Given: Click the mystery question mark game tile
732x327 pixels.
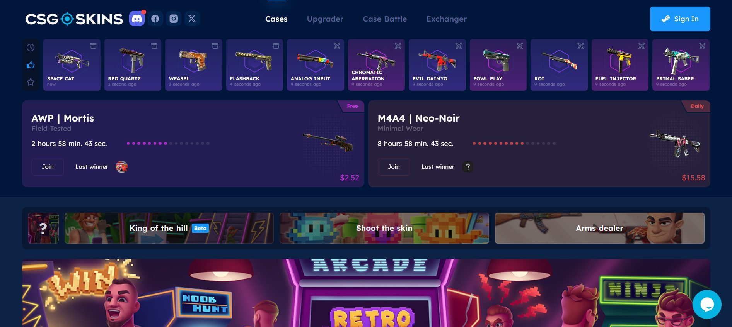Looking at the screenshot, I should click(x=43, y=228).
